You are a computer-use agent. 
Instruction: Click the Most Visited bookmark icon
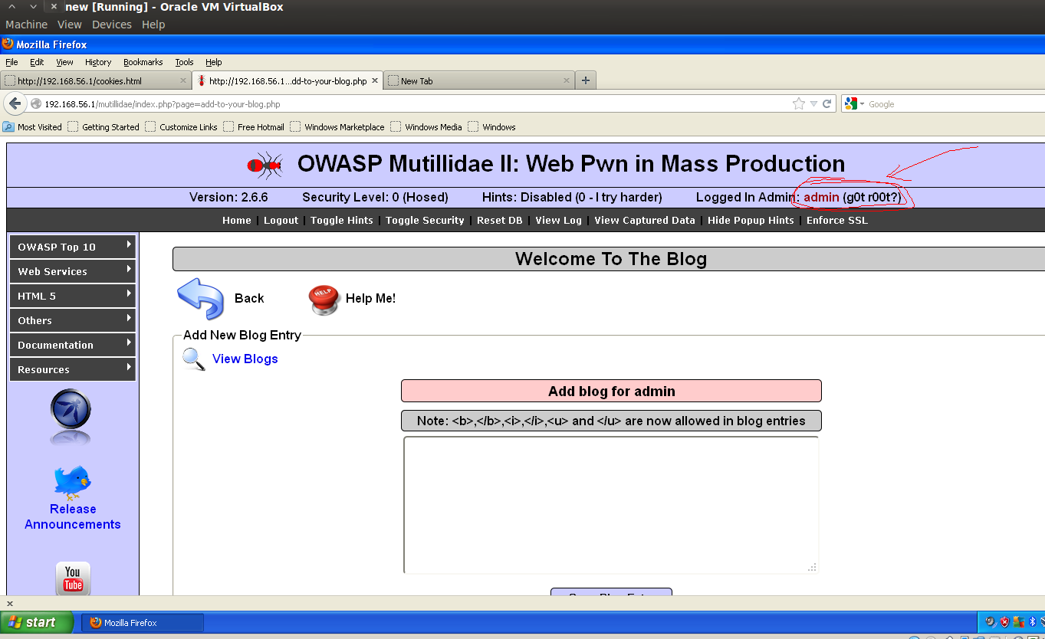(x=8, y=126)
